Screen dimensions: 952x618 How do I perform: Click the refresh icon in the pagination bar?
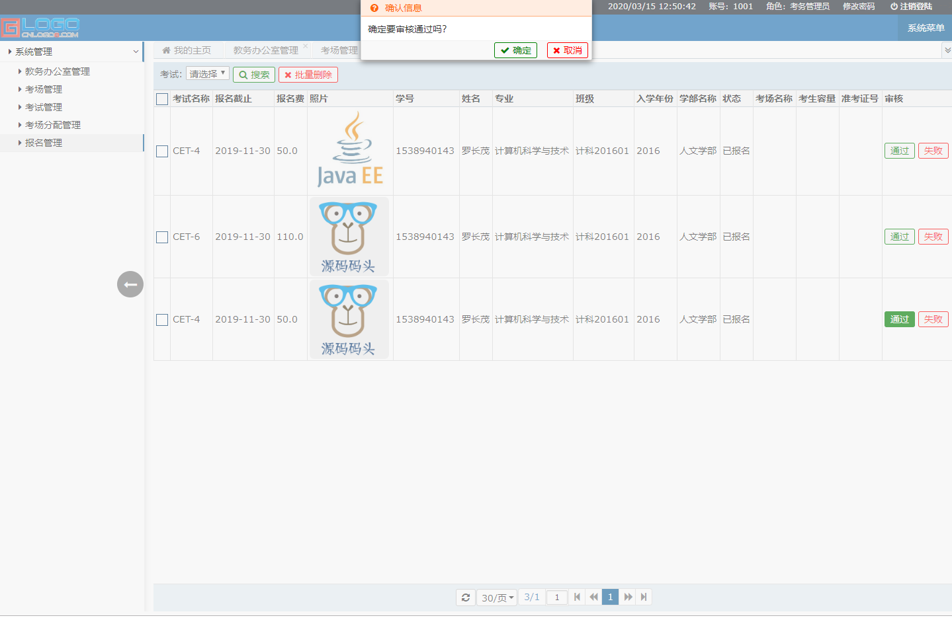(466, 597)
